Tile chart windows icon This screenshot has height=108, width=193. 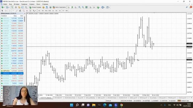pyautogui.click(x=87, y=7)
